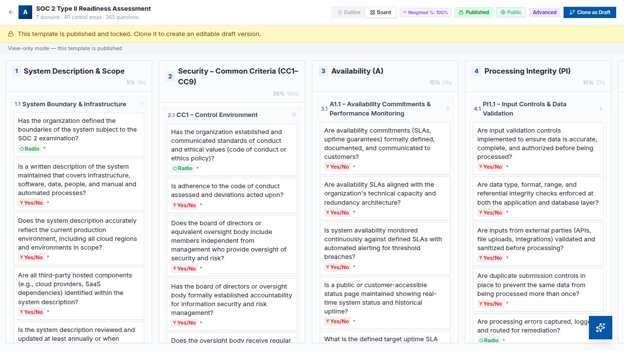Open the system description reviewed annually question
Screen dimensions: 624x351
pos(79,333)
